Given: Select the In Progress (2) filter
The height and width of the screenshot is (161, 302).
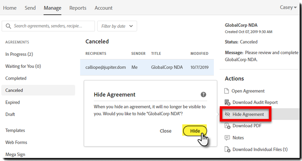Looking at the screenshot, I should click(x=19, y=54).
